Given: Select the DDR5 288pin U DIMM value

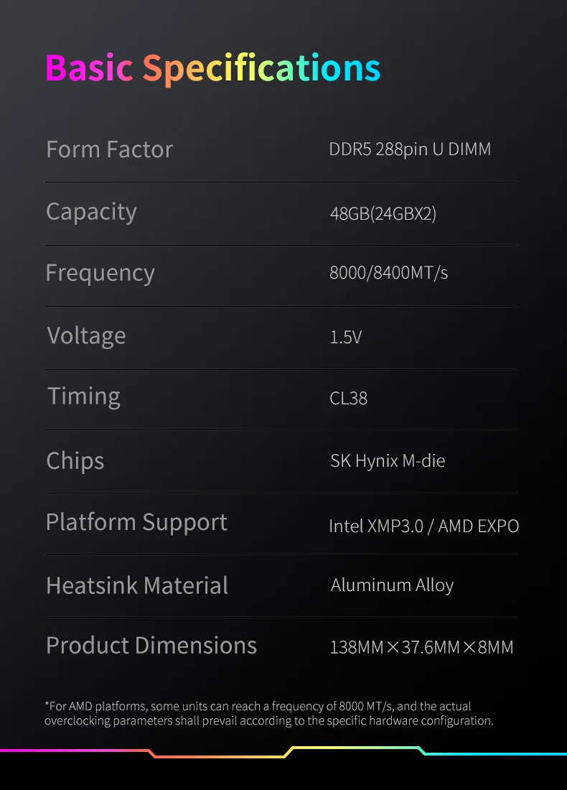Looking at the screenshot, I should coord(410,149).
